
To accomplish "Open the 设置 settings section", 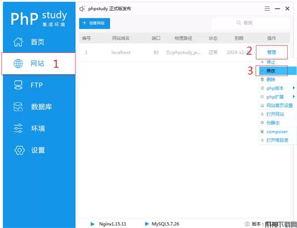I will coord(39,150).
